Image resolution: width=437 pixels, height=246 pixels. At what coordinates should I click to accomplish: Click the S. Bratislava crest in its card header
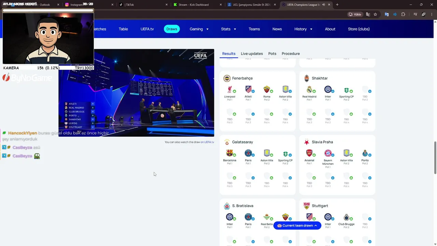point(227,206)
